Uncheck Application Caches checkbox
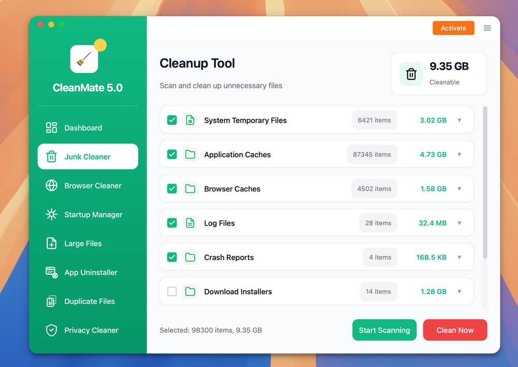The image size is (518, 367). pos(172,154)
